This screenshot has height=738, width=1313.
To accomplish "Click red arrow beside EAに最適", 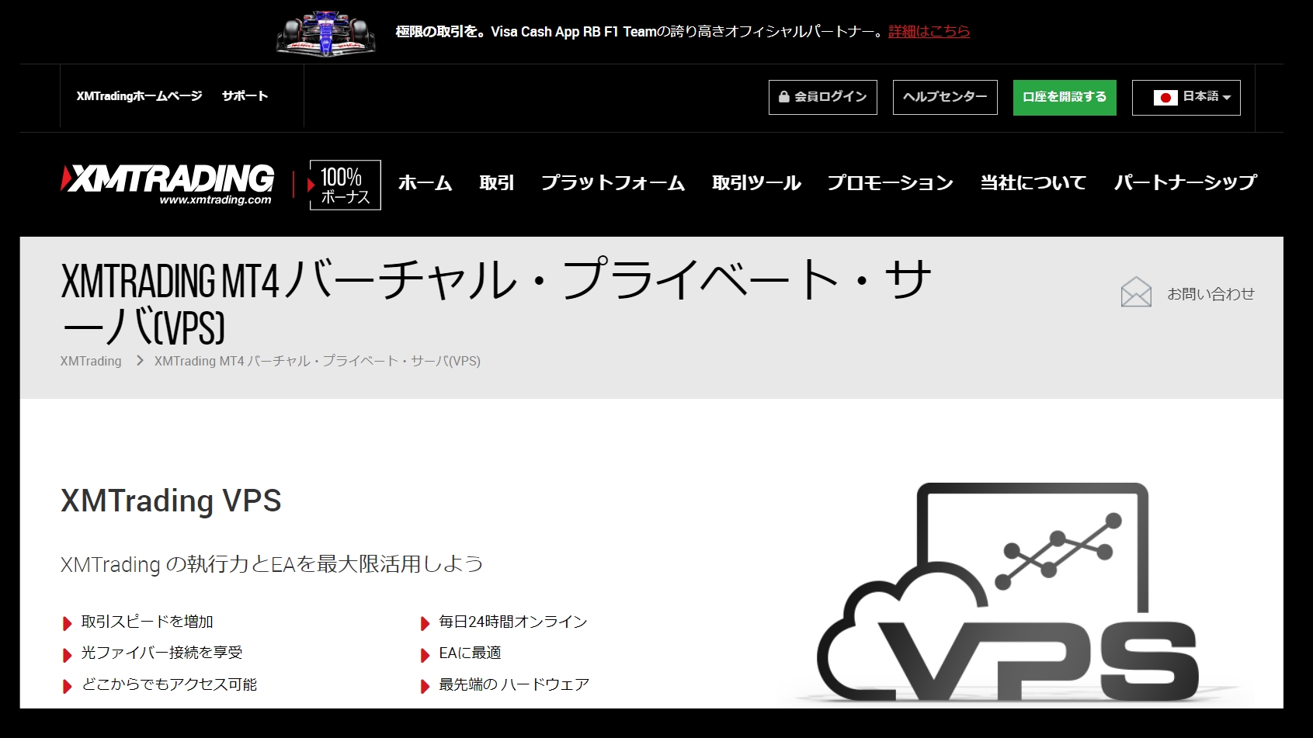I will pyautogui.click(x=426, y=655).
